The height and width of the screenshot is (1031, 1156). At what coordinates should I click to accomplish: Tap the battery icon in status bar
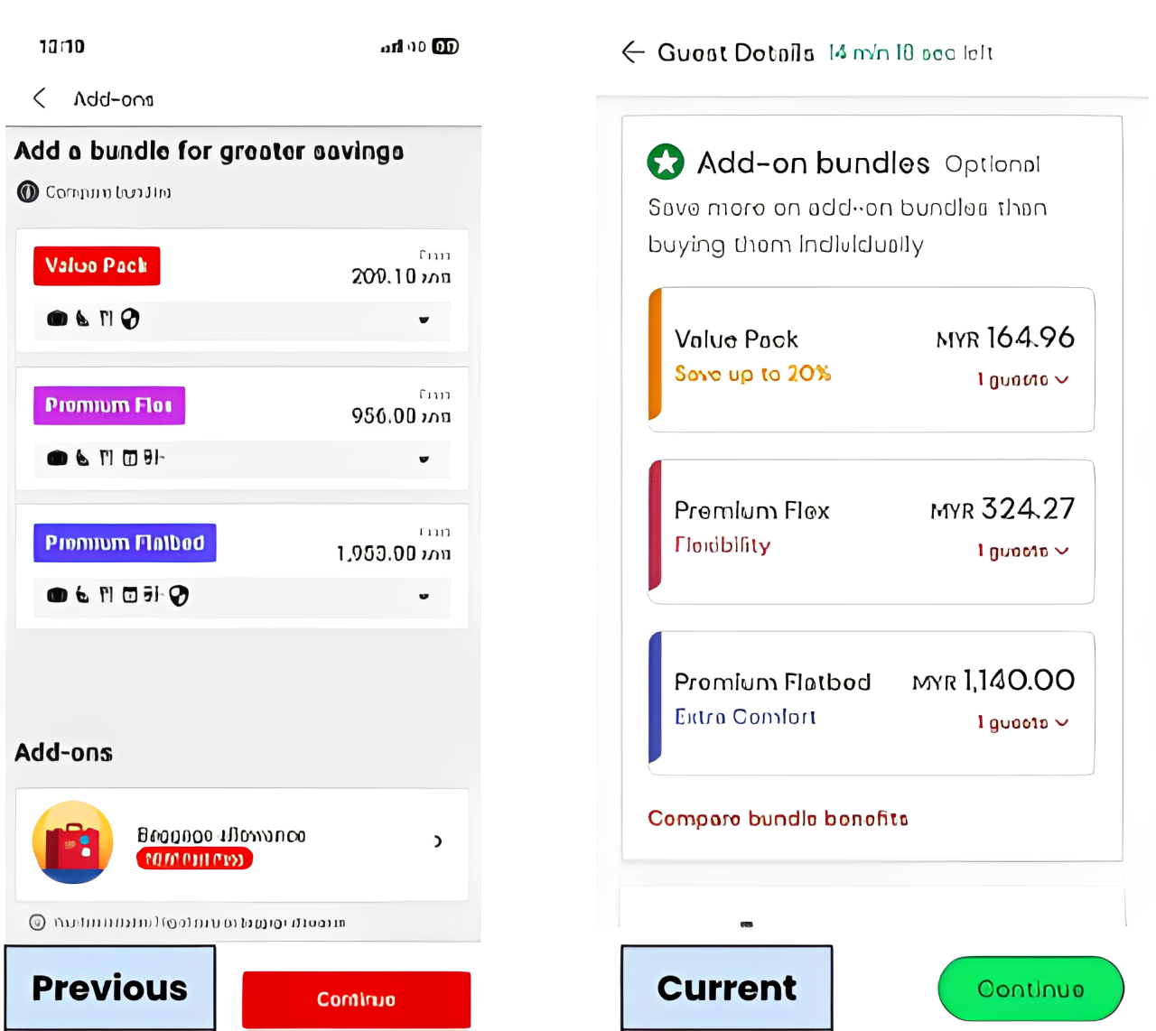pos(445,46)
